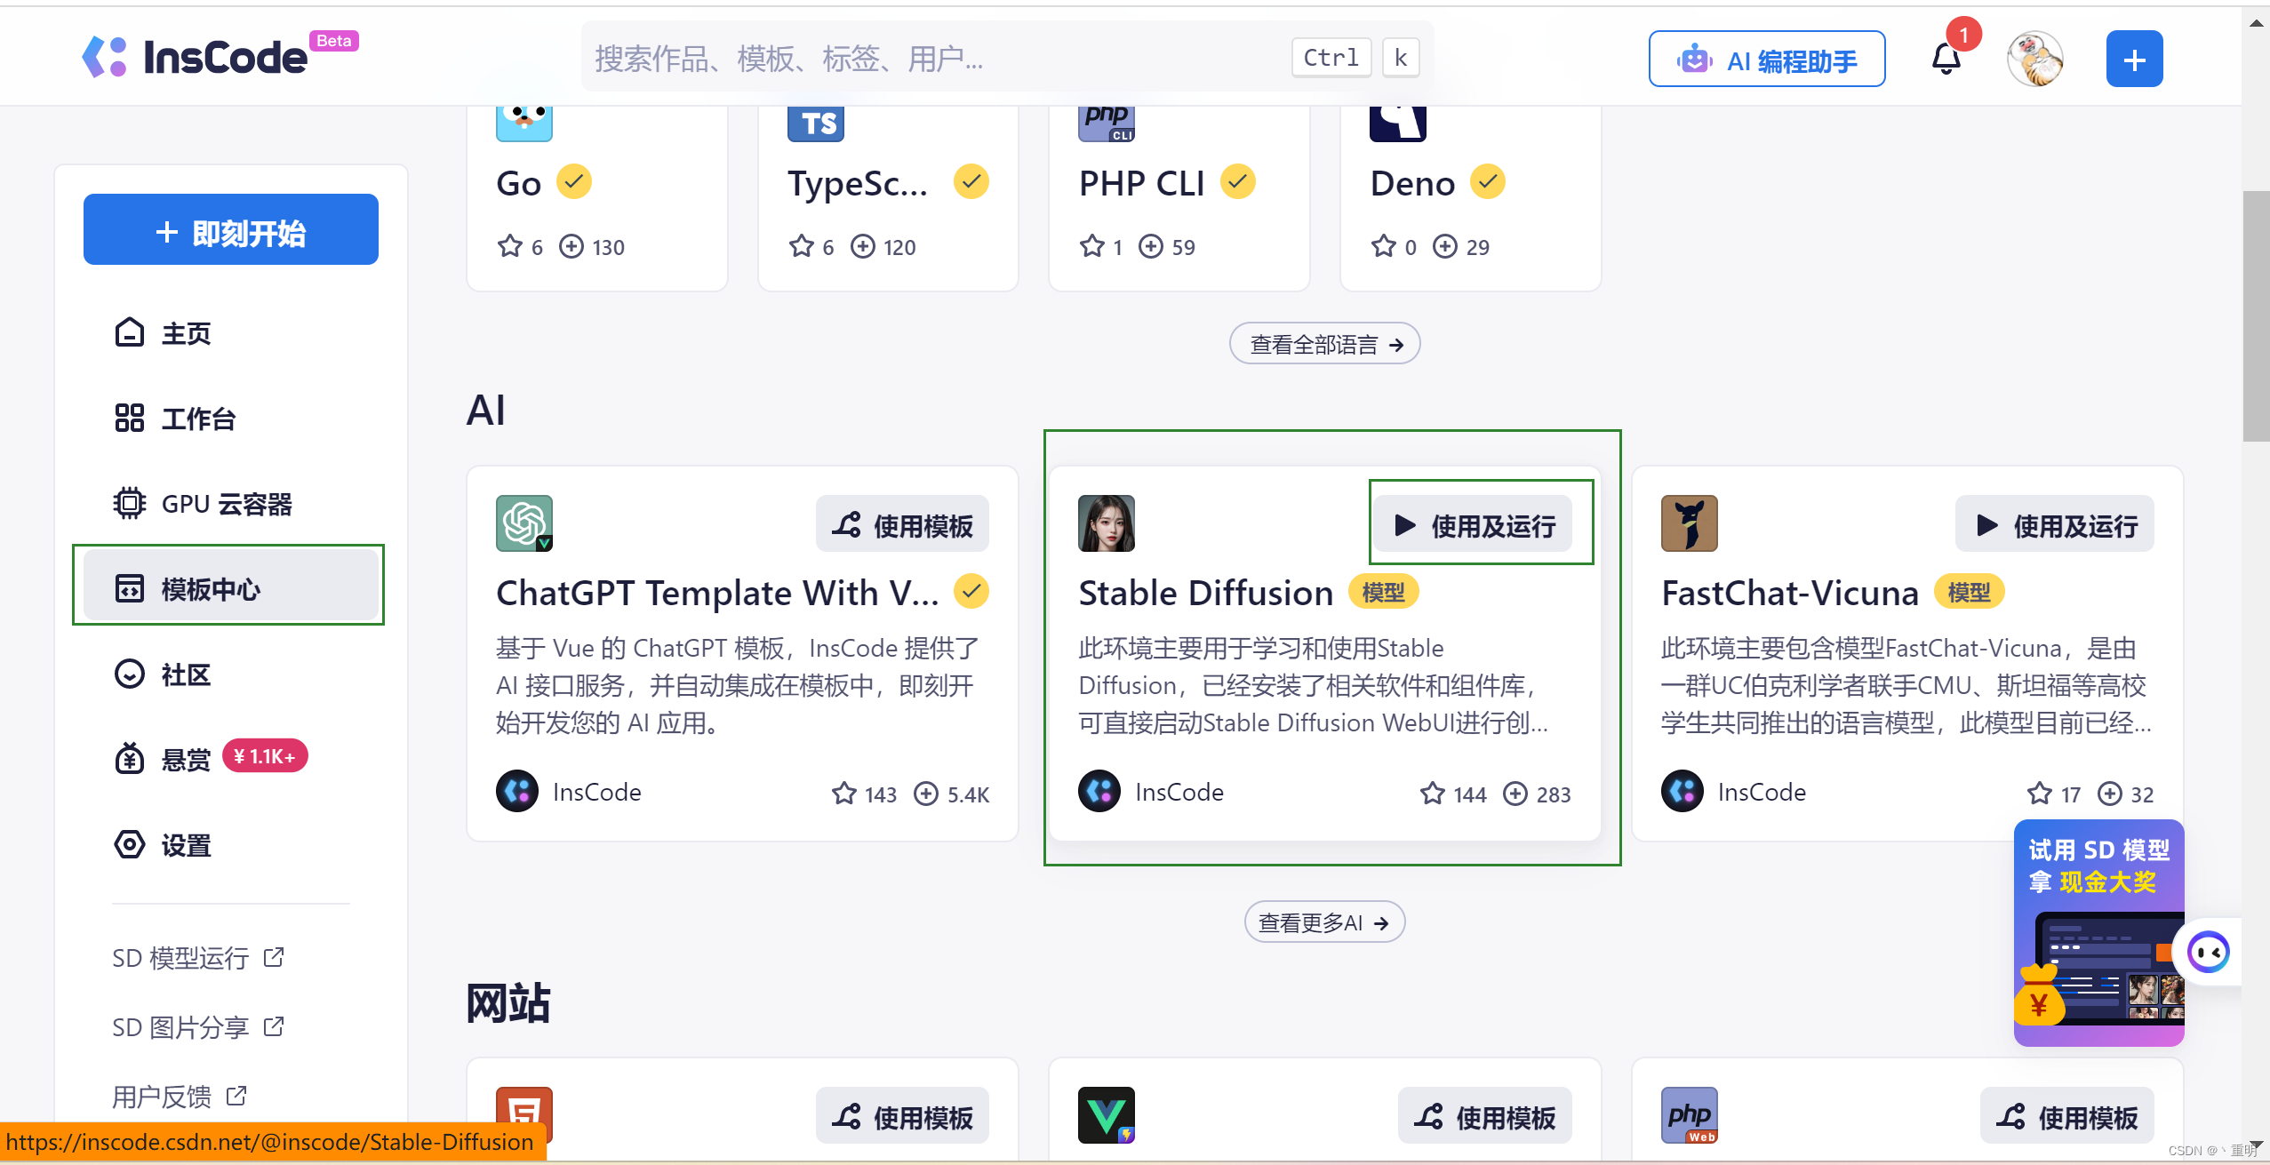The image size is (2270, 1165).
Task: Open the Deno template title
Action: (1412, 183)
